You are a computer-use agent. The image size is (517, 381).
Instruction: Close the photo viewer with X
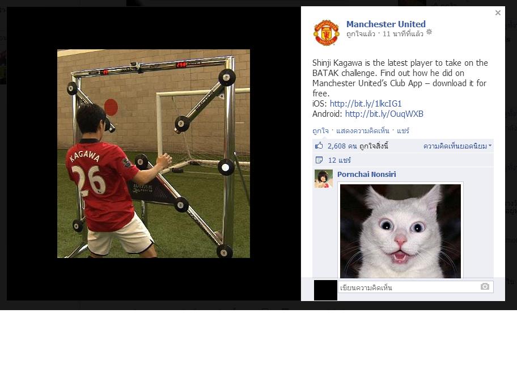point(498,12)
